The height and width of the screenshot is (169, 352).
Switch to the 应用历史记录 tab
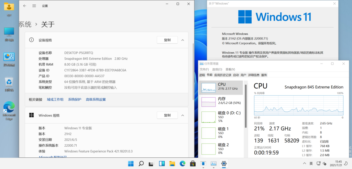222,75
